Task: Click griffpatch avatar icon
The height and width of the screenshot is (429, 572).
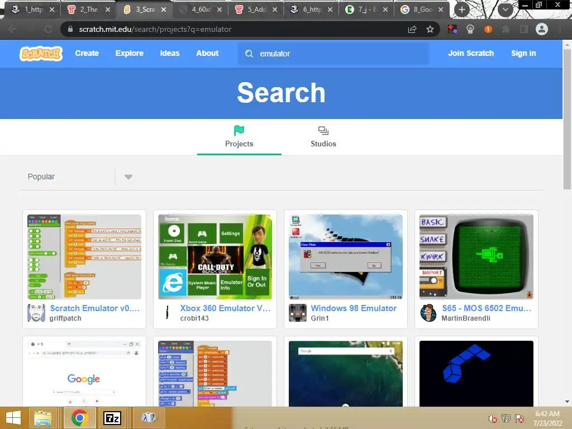Action: [x=36, y=313]
